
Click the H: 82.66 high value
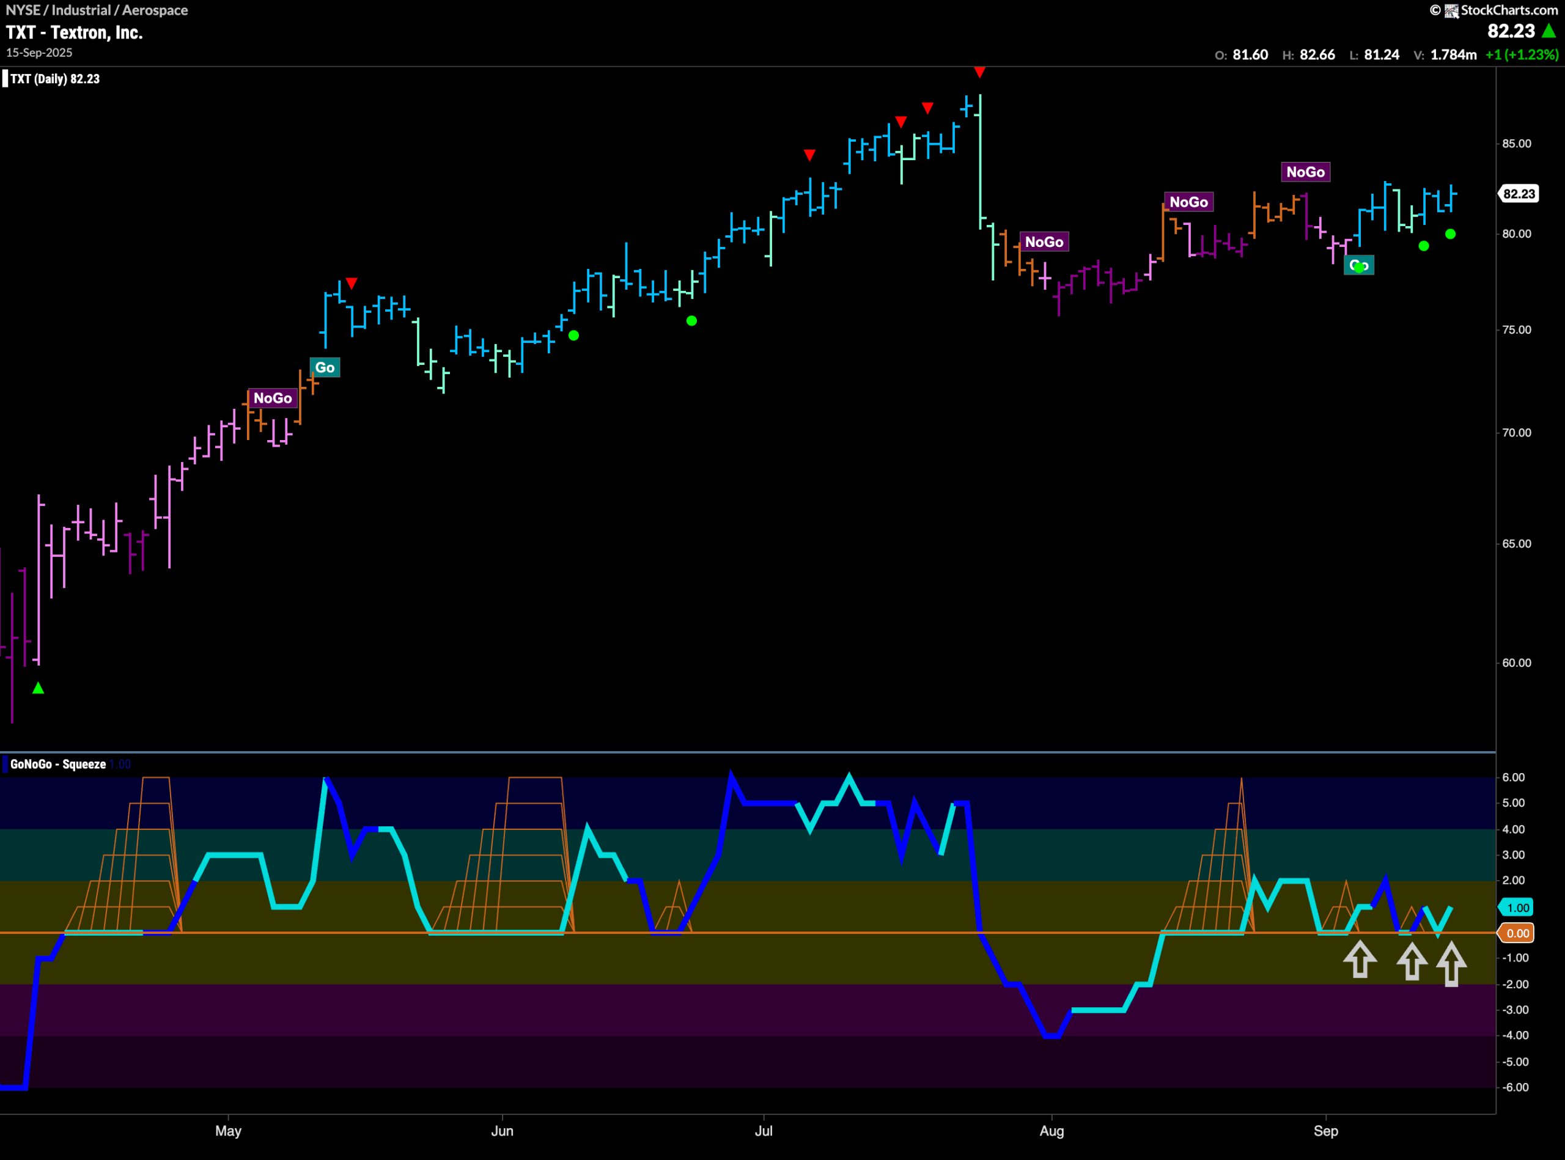(x=1309, y=55)
